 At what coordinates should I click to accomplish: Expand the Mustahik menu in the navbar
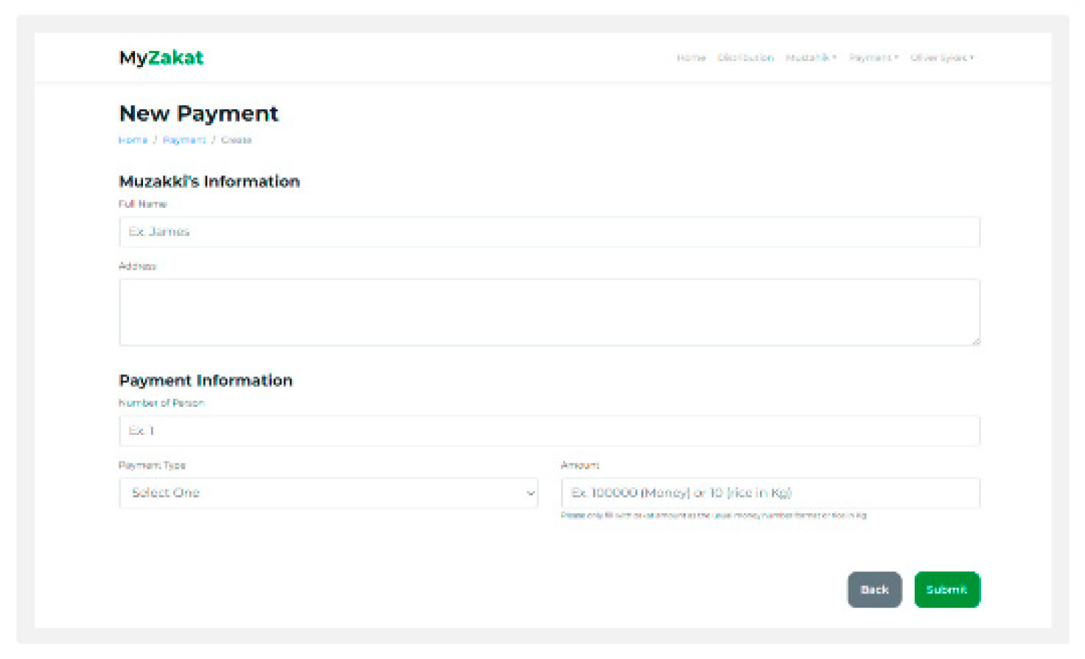coord(811,57)
